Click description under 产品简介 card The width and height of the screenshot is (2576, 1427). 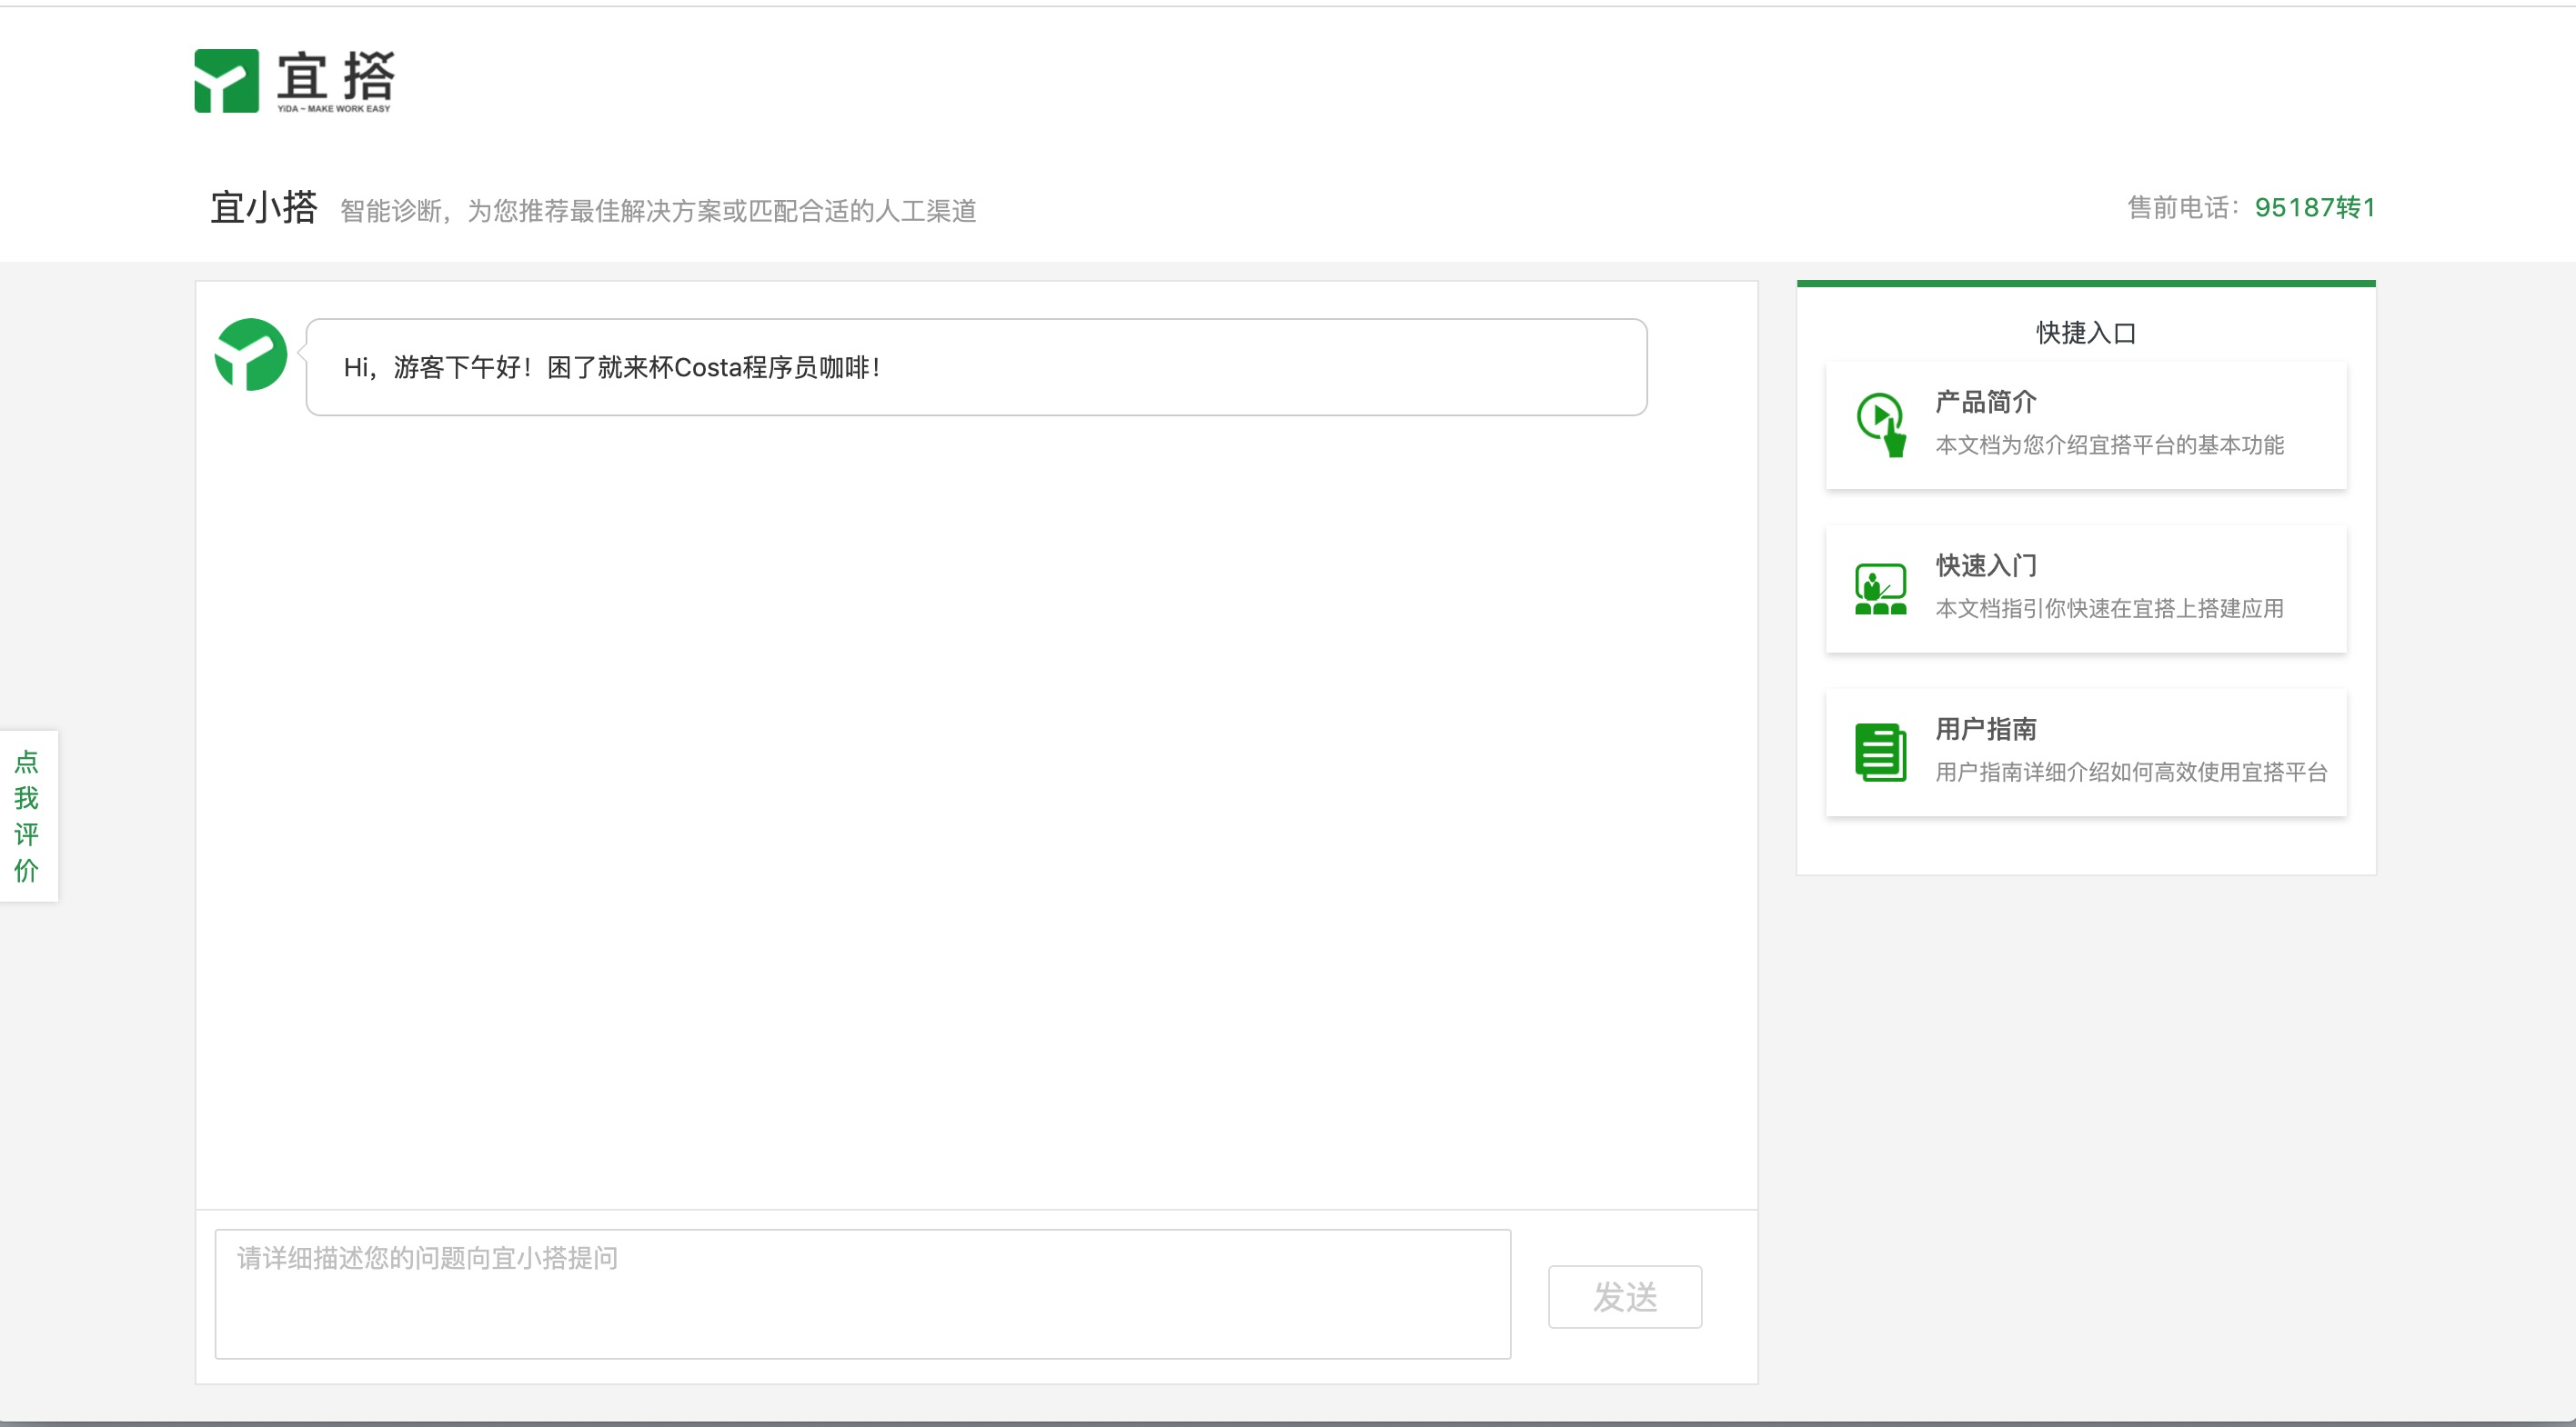(2109, 444)
